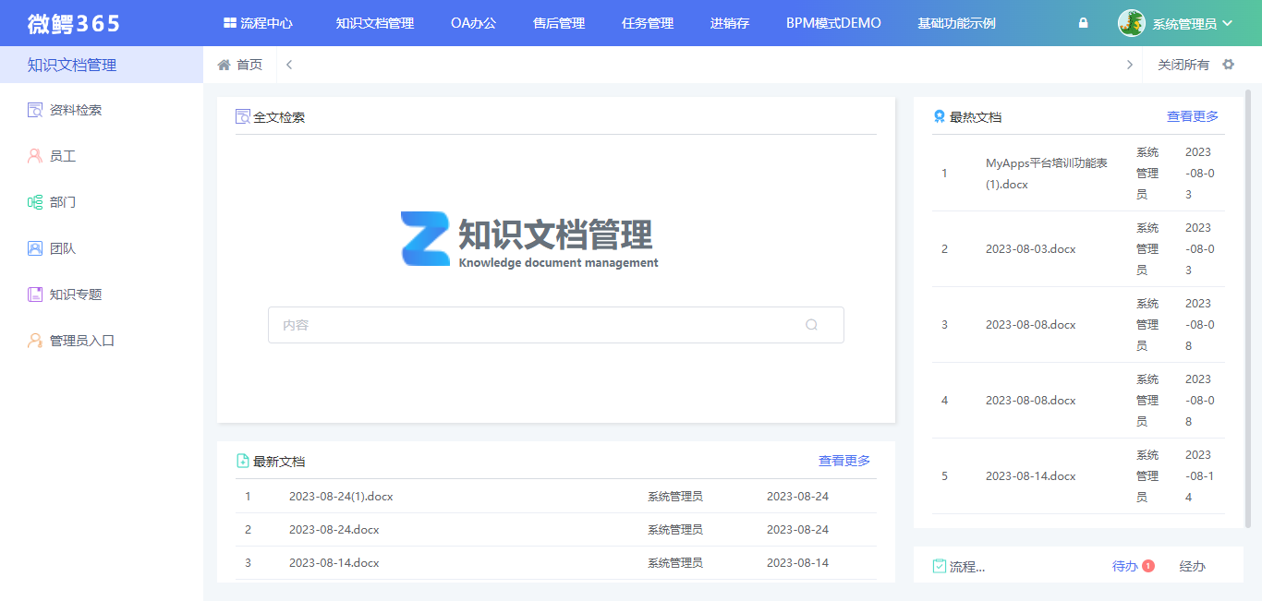1262x601 pixels.
Task: Click the gear icon beside 关闭所有
Action: (x=1228, y=65)
